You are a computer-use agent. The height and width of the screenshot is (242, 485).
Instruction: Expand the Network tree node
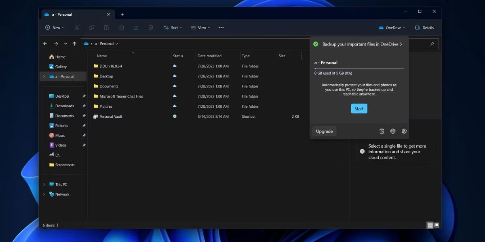(x=44, y=194)
